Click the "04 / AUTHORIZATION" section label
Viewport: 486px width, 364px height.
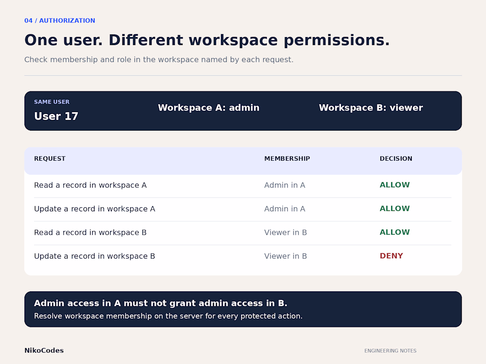pos(60,20)
